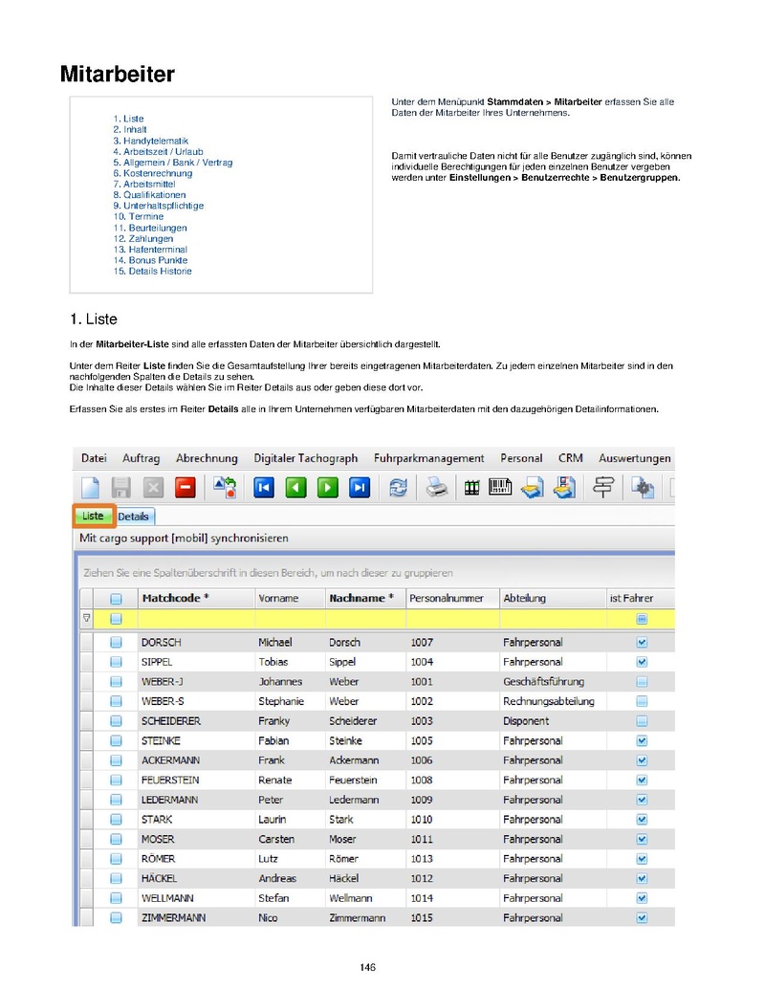Refresh the employee list
Image resolution: width=765 pixels, height=990 pixels.
click(x=398, y=487)
